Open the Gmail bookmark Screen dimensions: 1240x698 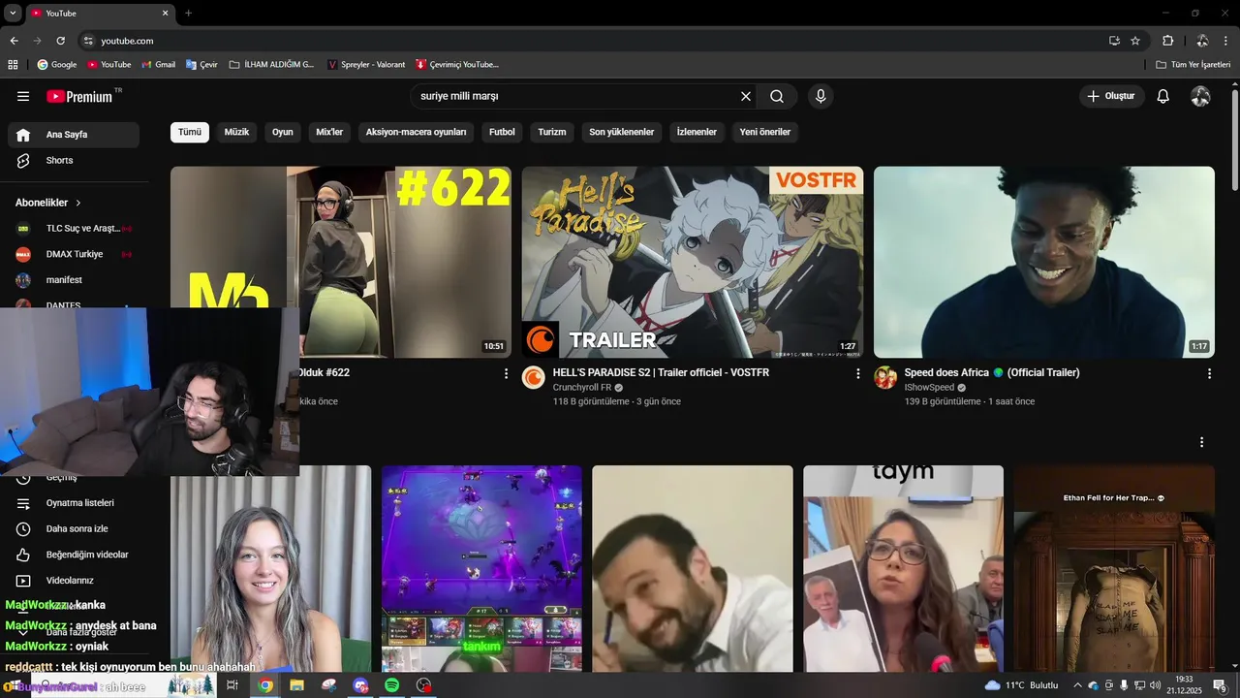pyautogui.click(x=158, y=64)
